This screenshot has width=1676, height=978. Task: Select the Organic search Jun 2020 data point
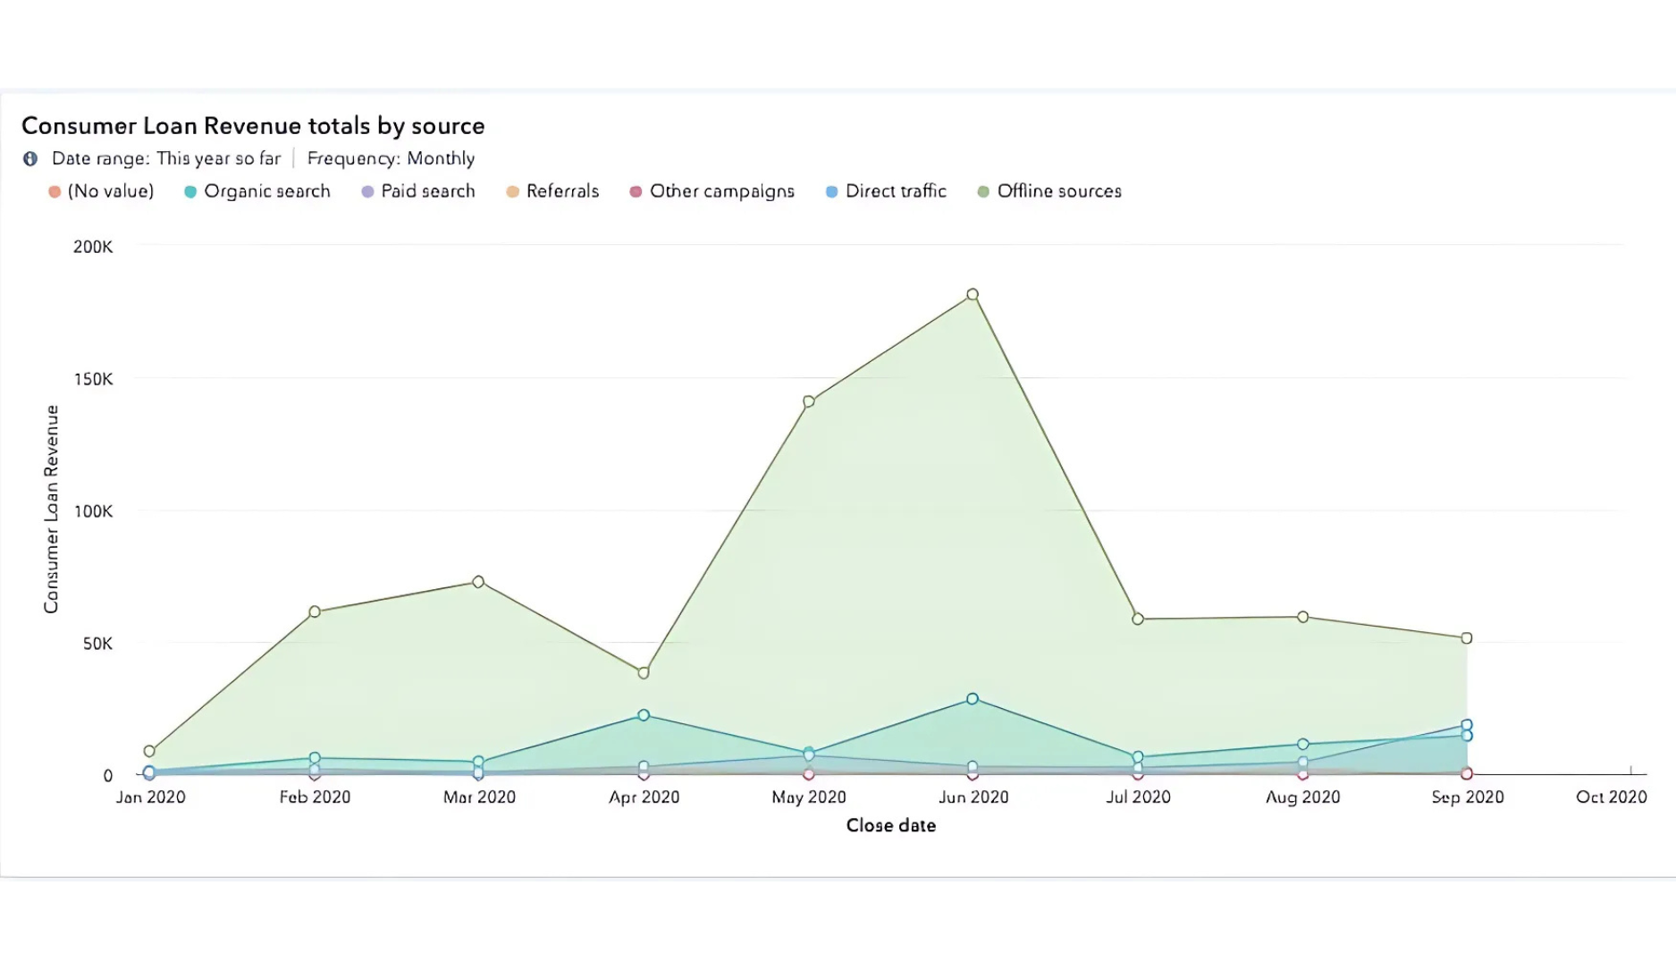click(973, 699)
